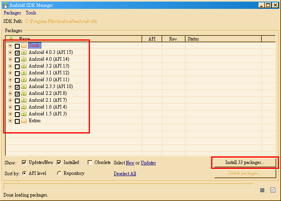
Task: Toggle the Updates/New show filter
Action: [24, 162]
